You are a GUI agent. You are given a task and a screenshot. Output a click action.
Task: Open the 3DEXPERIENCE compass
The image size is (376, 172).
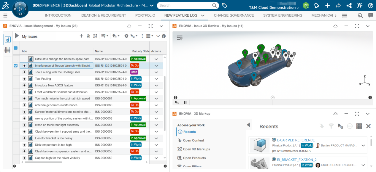(x=21, y=9)
